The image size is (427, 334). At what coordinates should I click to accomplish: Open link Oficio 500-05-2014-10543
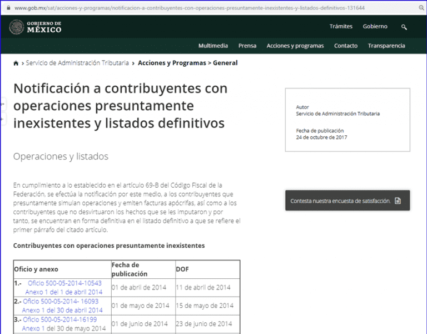(x=64, y=283)
